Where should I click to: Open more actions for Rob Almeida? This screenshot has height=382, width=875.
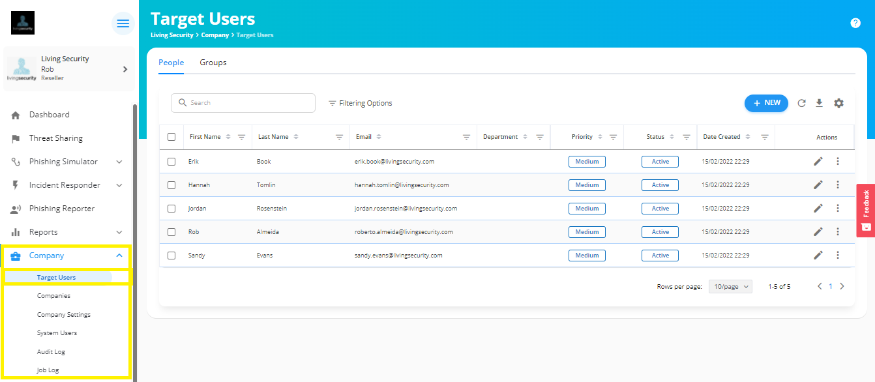[838, 232]
